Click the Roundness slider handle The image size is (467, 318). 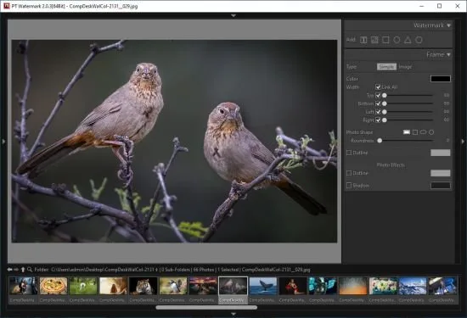[x=380, y=141]
